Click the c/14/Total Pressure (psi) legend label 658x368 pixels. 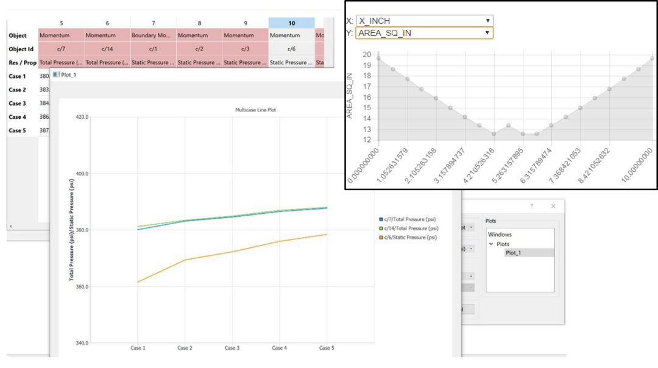[x=411, y=228]
